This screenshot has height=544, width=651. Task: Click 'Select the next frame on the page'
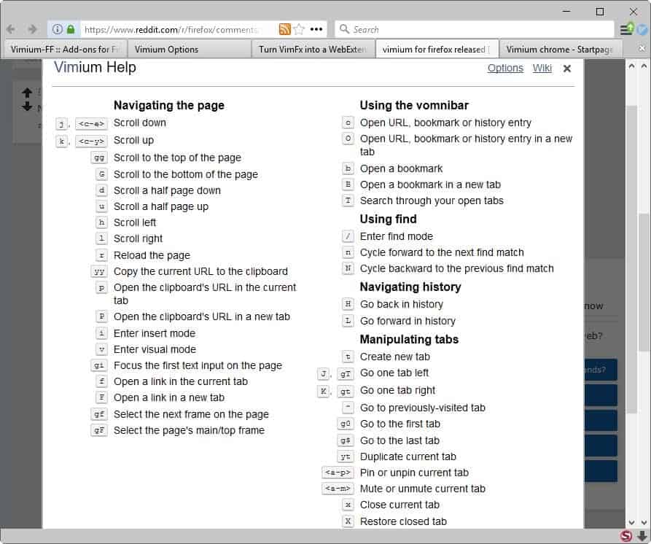191,414
